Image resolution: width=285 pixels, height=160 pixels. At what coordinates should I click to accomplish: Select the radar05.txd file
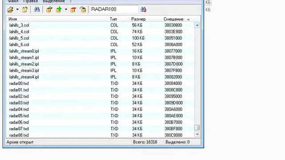click(19, 116)
